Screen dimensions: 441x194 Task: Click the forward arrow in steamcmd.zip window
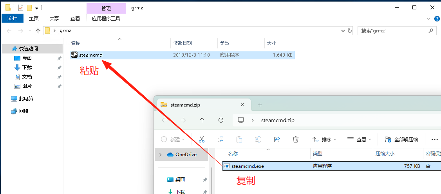pos(183,120)
